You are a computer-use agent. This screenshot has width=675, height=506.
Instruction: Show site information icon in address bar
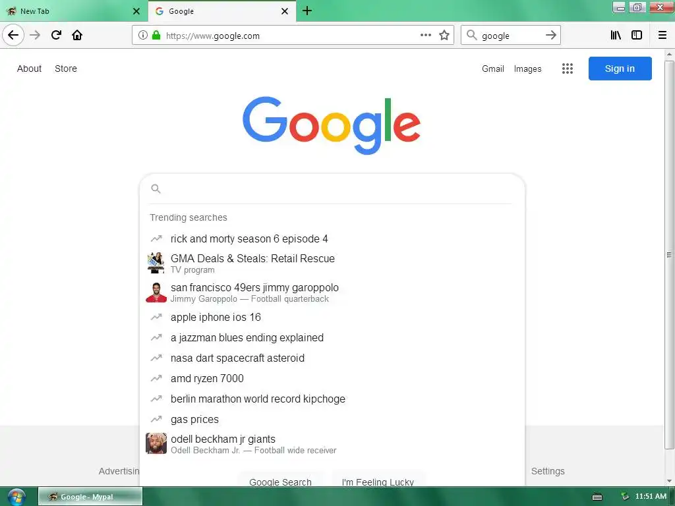(143, 36)
